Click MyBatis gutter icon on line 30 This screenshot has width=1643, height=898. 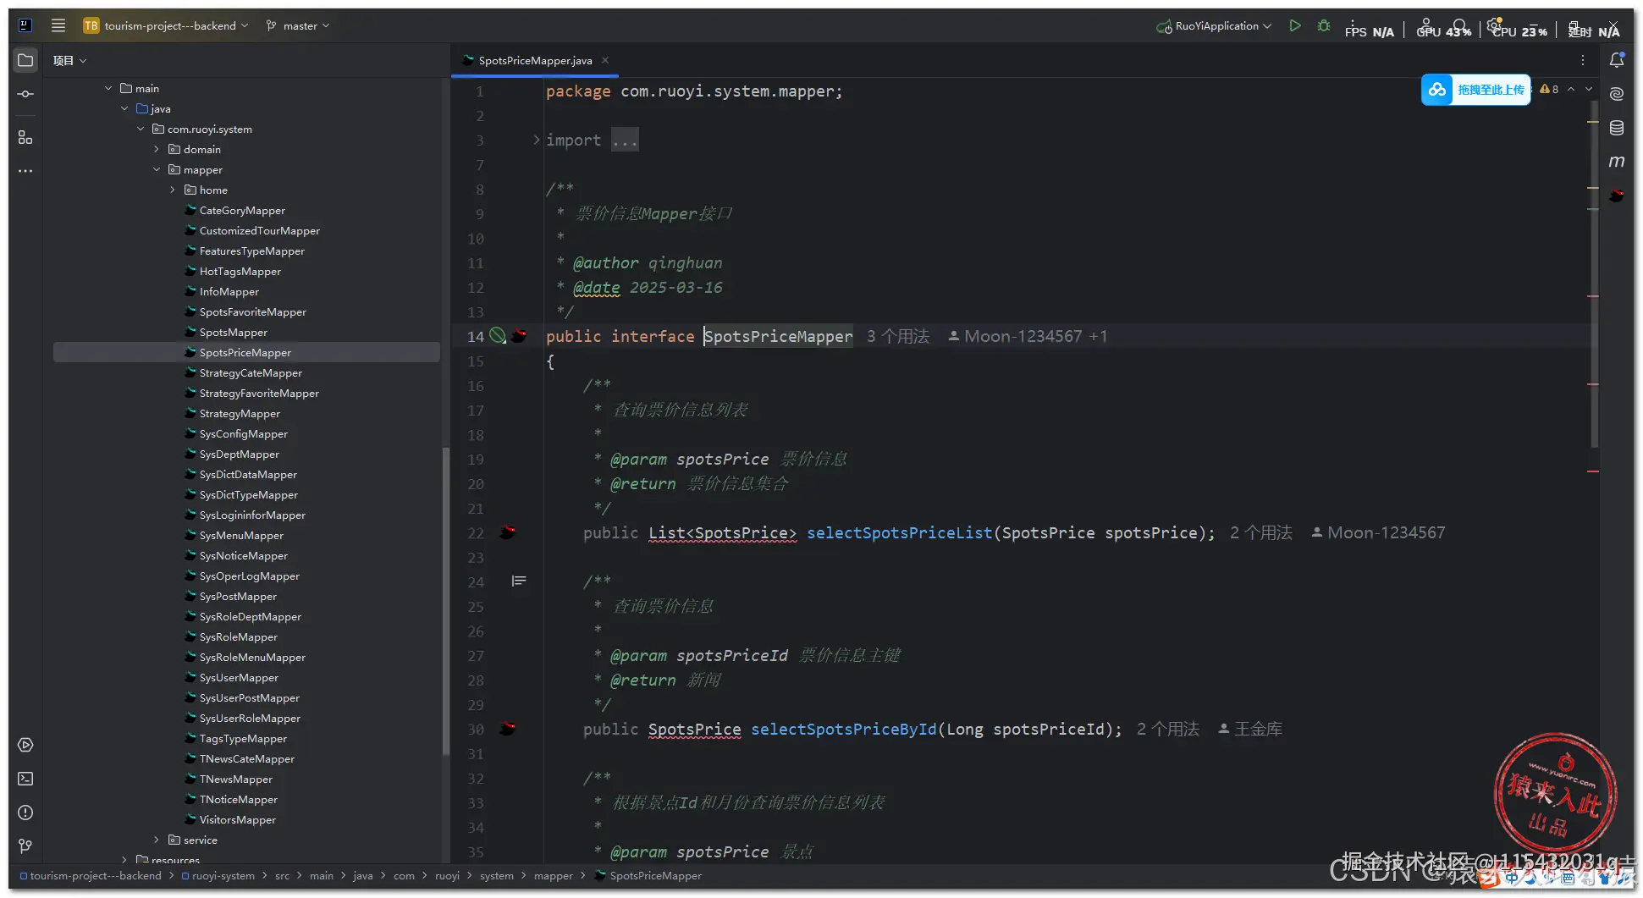click(x=508, y=729)
